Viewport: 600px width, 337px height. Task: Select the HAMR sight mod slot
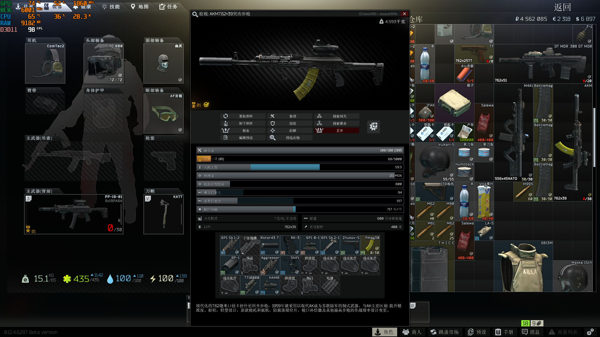coord(270,285)
